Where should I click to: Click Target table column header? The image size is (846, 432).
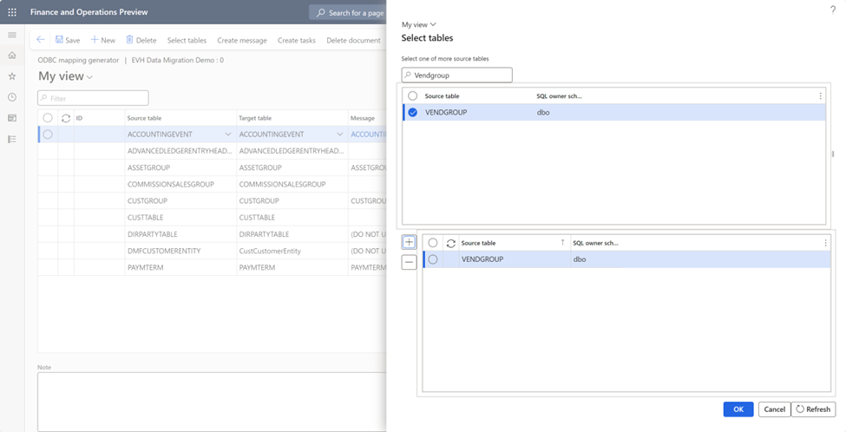tap(254, 118)
